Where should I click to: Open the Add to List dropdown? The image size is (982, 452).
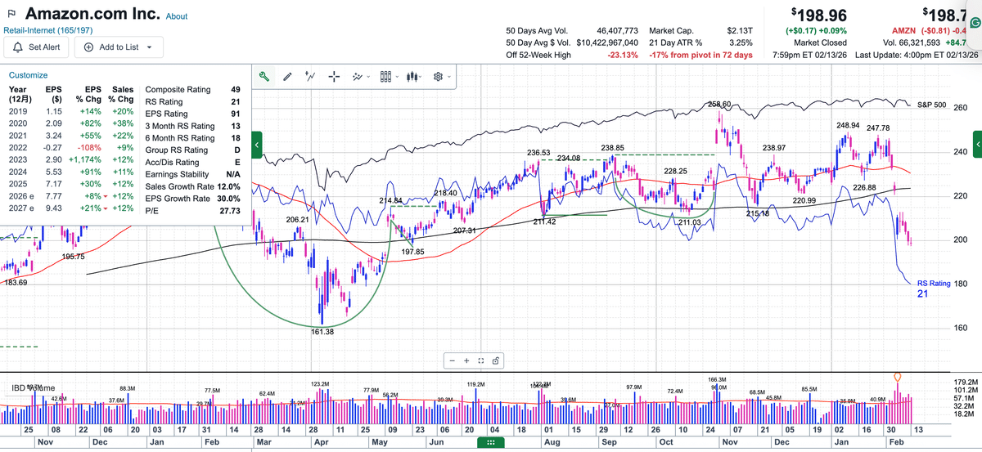(119, 47)
